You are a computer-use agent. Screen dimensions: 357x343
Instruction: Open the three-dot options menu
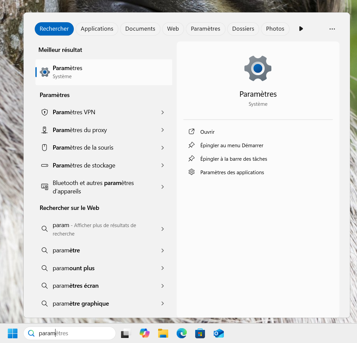(332, 29)
